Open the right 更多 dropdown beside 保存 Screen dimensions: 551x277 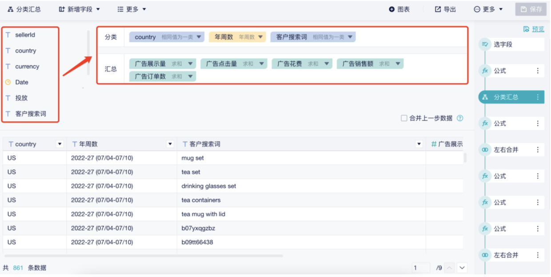[x=488, y=9]
